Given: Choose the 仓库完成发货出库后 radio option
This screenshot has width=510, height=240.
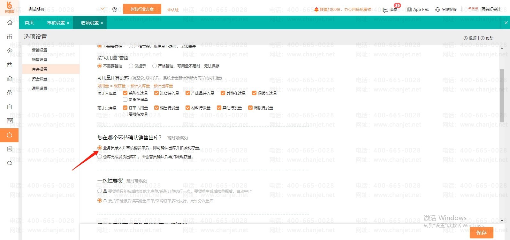Looking at the screenshot, I should click(100, 157).
